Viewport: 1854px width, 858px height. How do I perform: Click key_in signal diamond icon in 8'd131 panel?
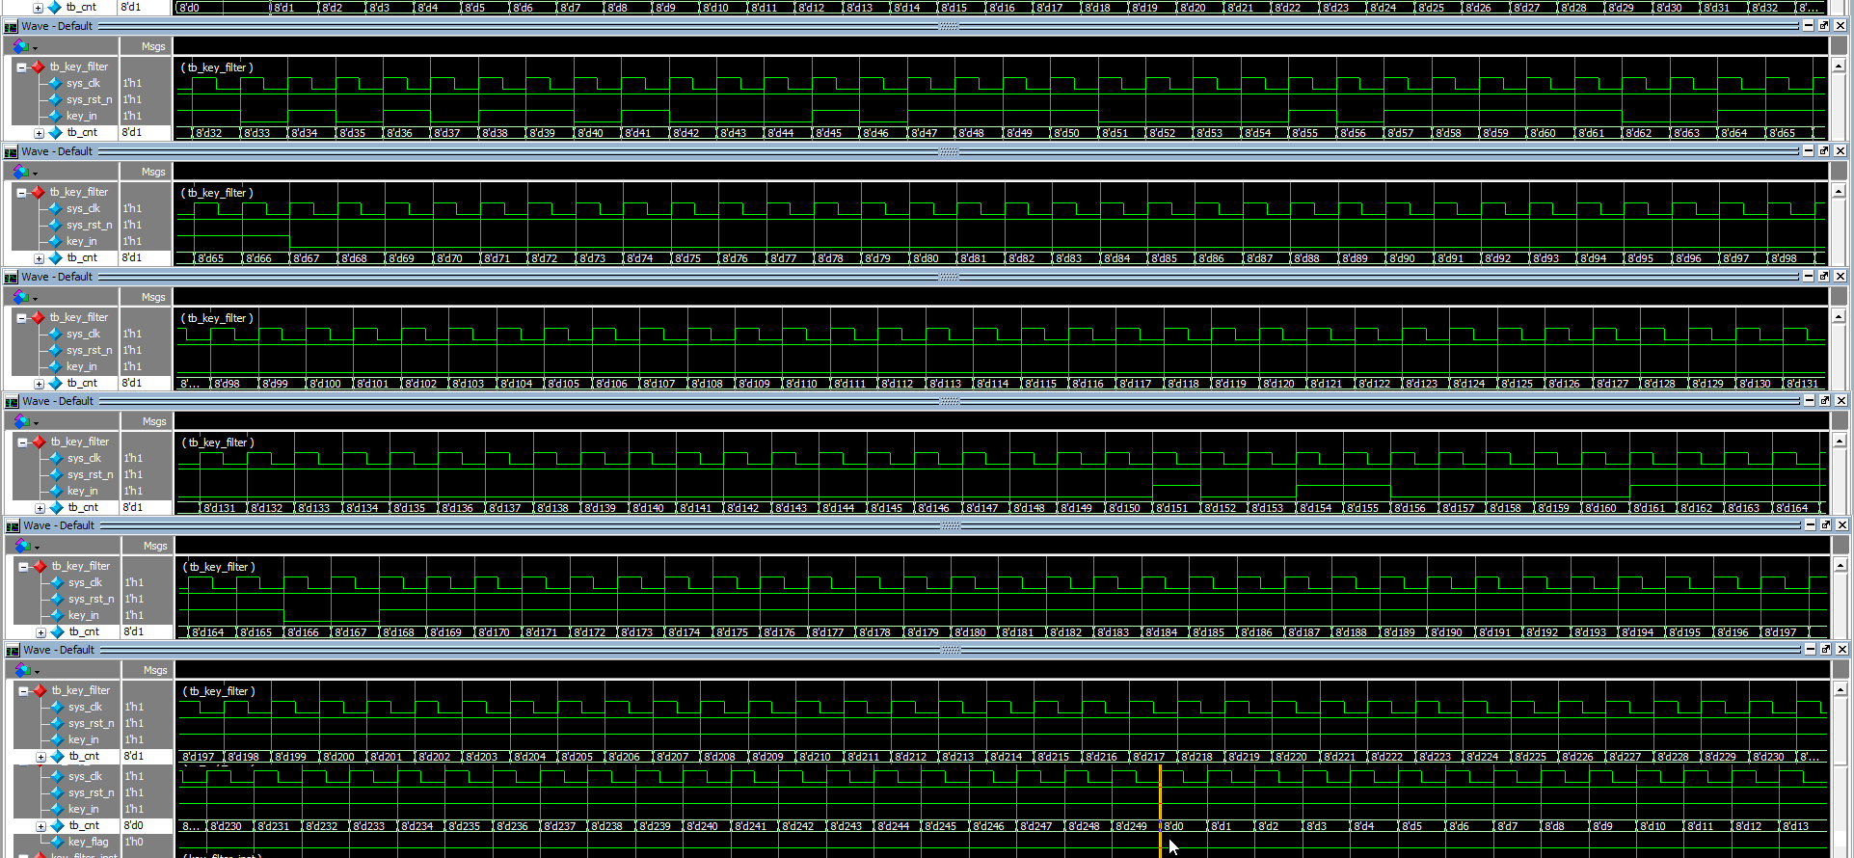click(x=56, y=492)
